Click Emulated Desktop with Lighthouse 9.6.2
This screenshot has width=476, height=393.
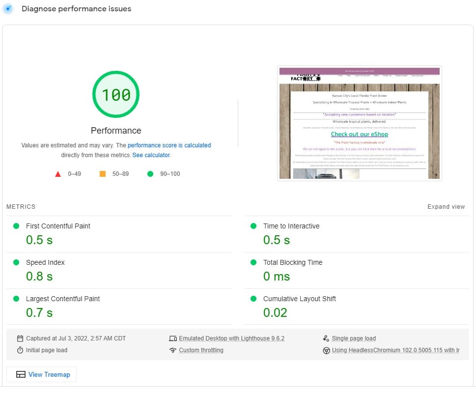[x=232, y=338]
